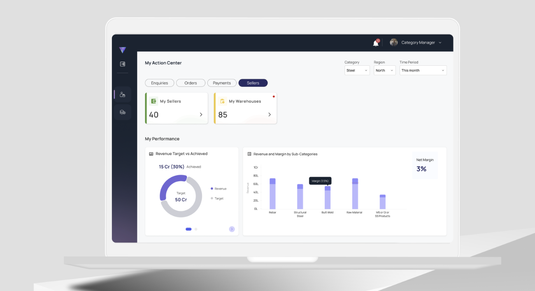This screenshot has height=291, width=535.
Task: Click the Sub-Categories table icon
Action: (x=249, y=154)
